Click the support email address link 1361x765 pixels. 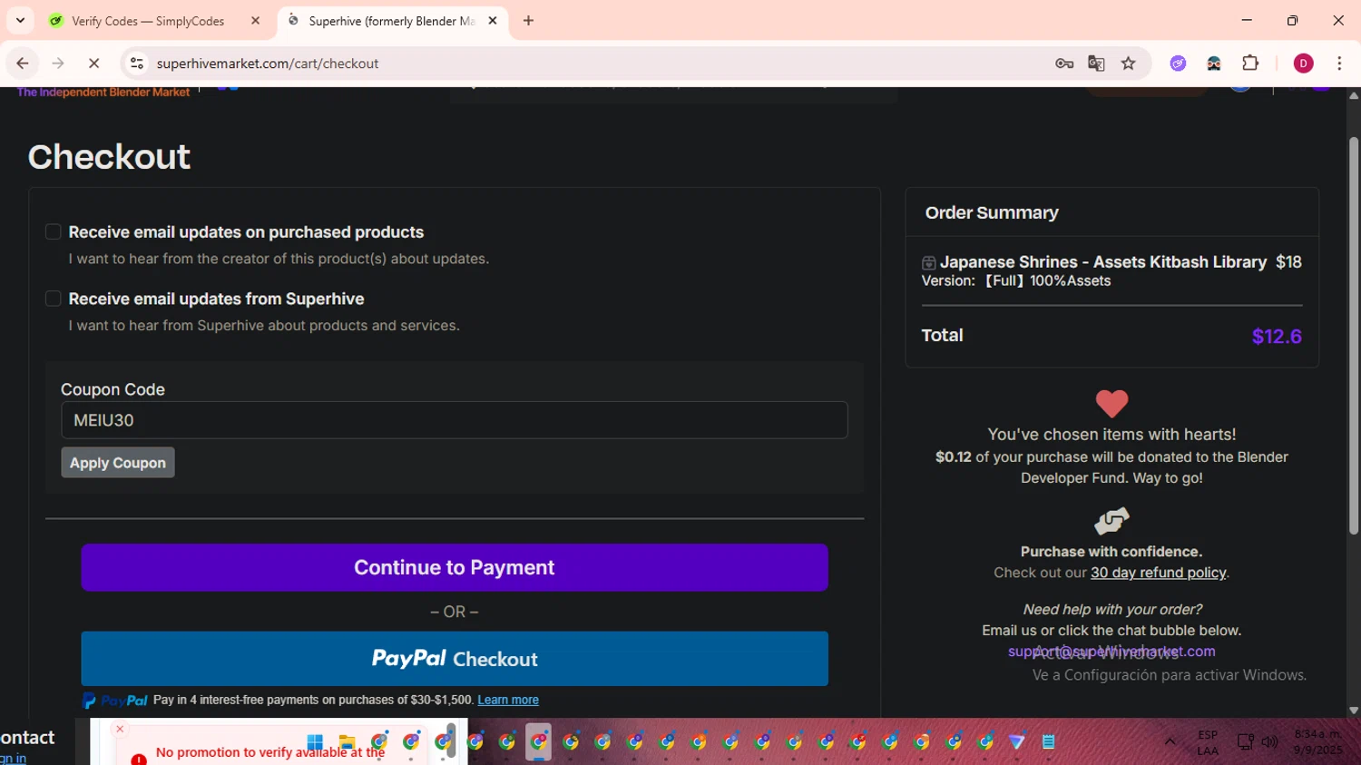[1111, 651]
